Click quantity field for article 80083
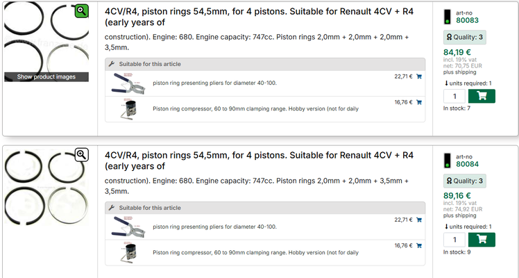 click(454, 97)
